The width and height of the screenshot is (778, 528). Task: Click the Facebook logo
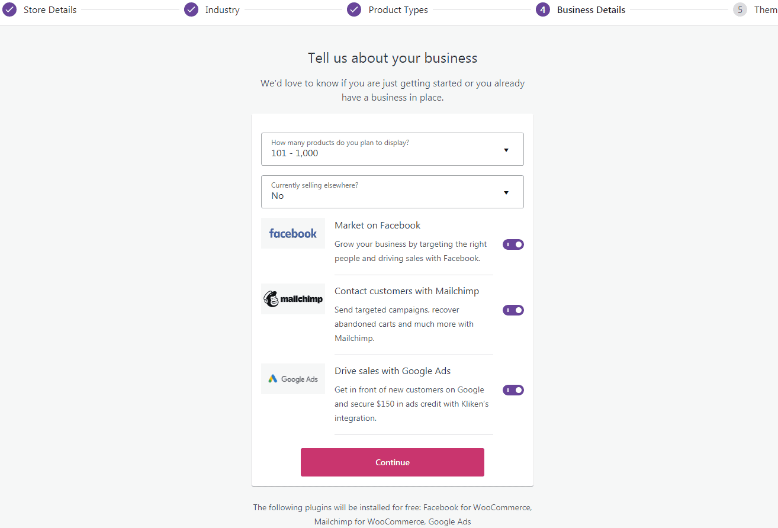click(293, 233)
